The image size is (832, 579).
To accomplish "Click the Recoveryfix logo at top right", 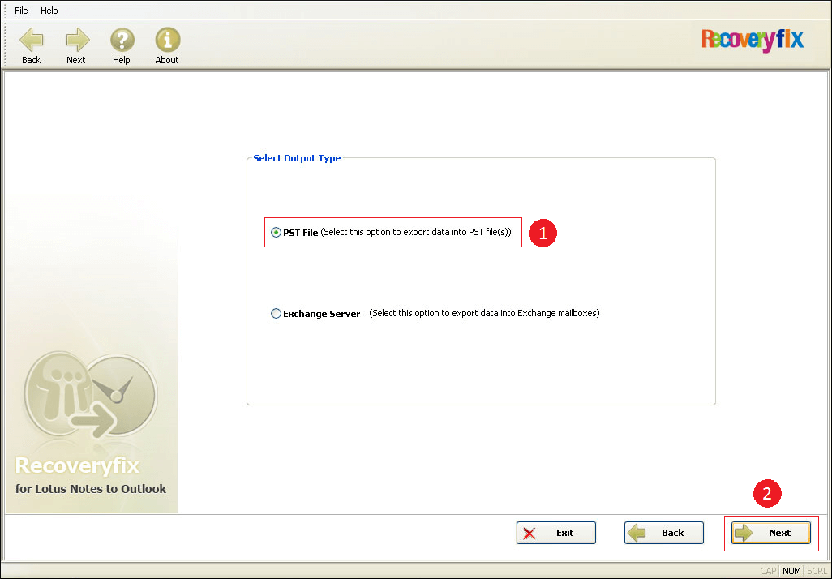I will (x=753, y=41).
